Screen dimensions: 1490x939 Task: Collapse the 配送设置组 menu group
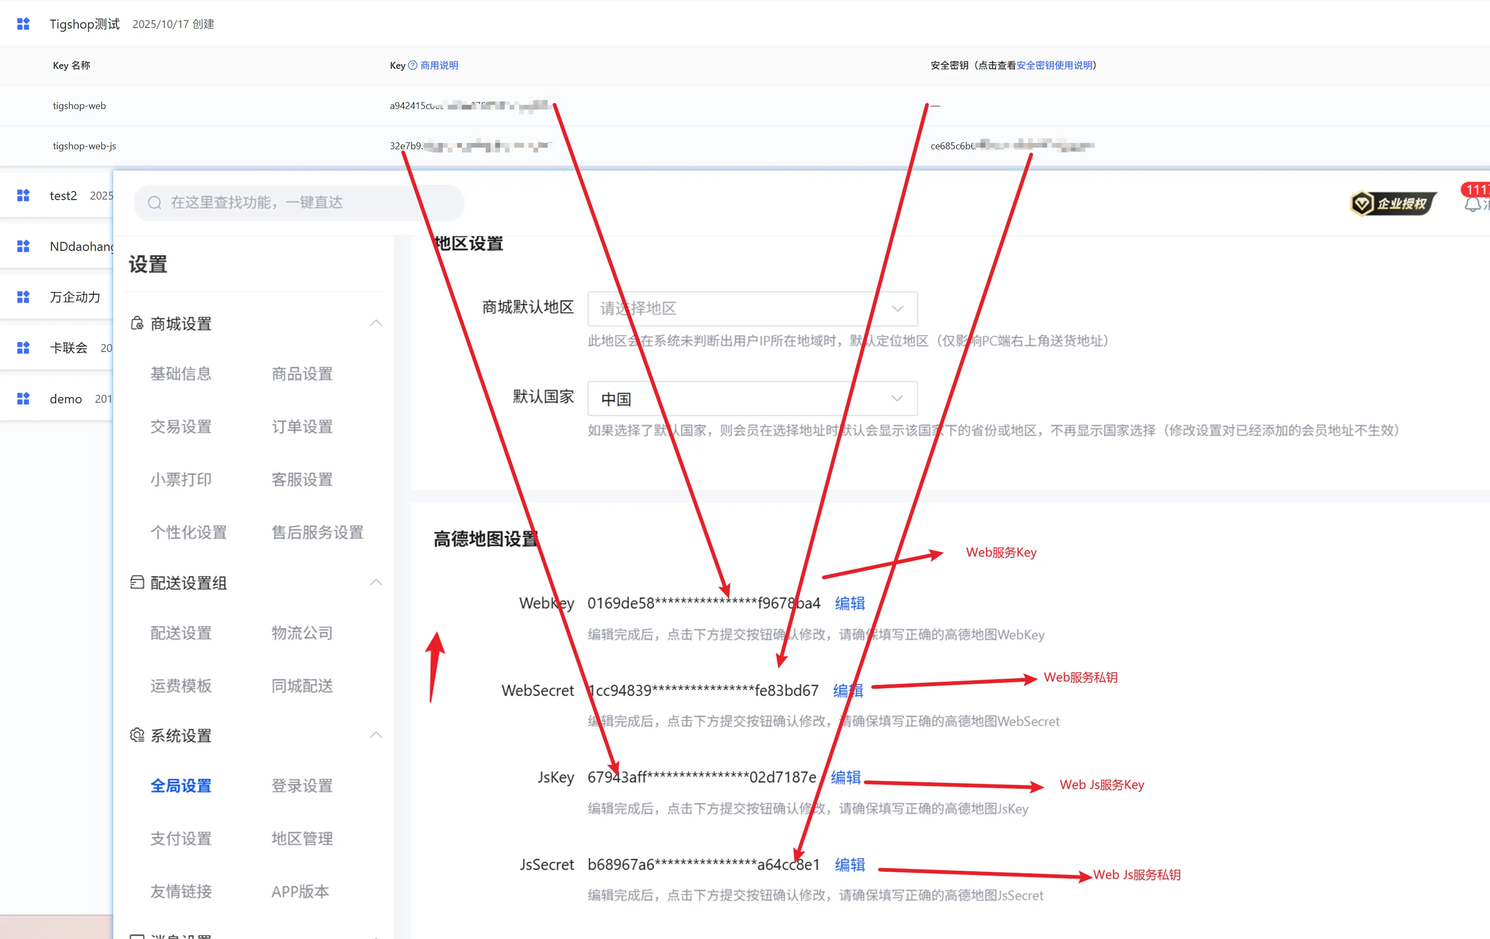(x=376, y=582)
